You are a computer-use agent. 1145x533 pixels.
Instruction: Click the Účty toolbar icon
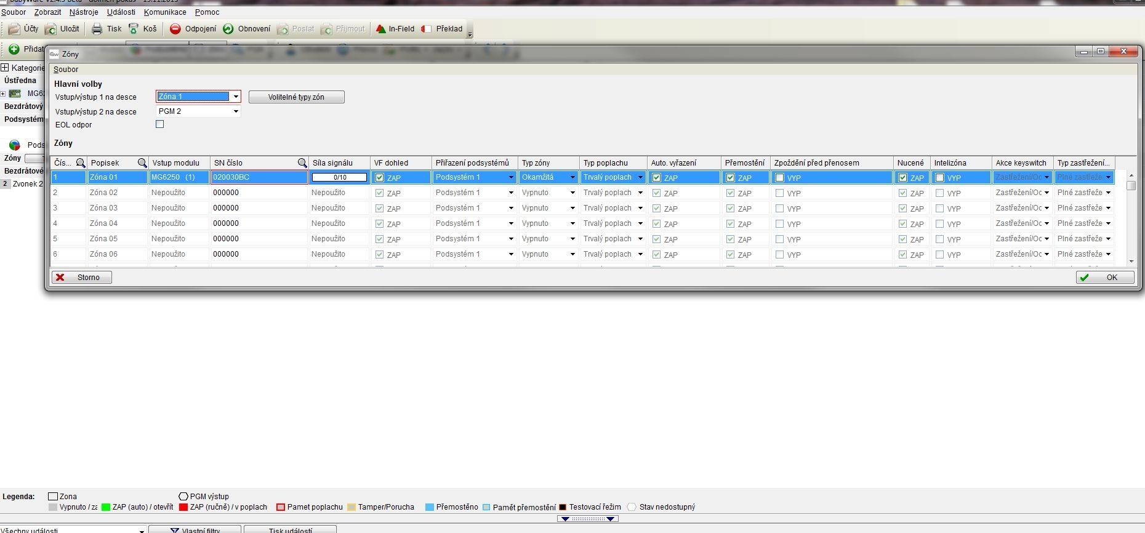(14, 29)
